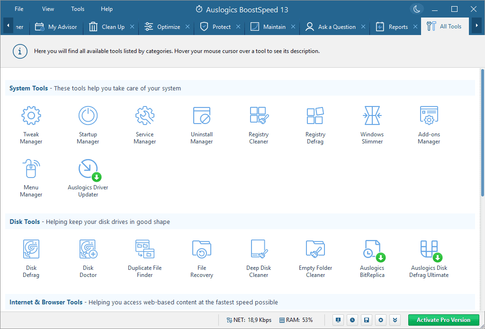Close the Protect tab
The width and height of the screenshot is (485, 329).
238,27
